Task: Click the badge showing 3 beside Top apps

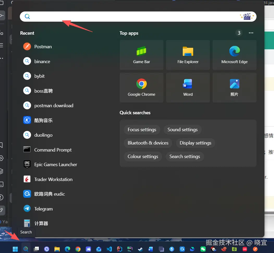Action: (239, 33)
